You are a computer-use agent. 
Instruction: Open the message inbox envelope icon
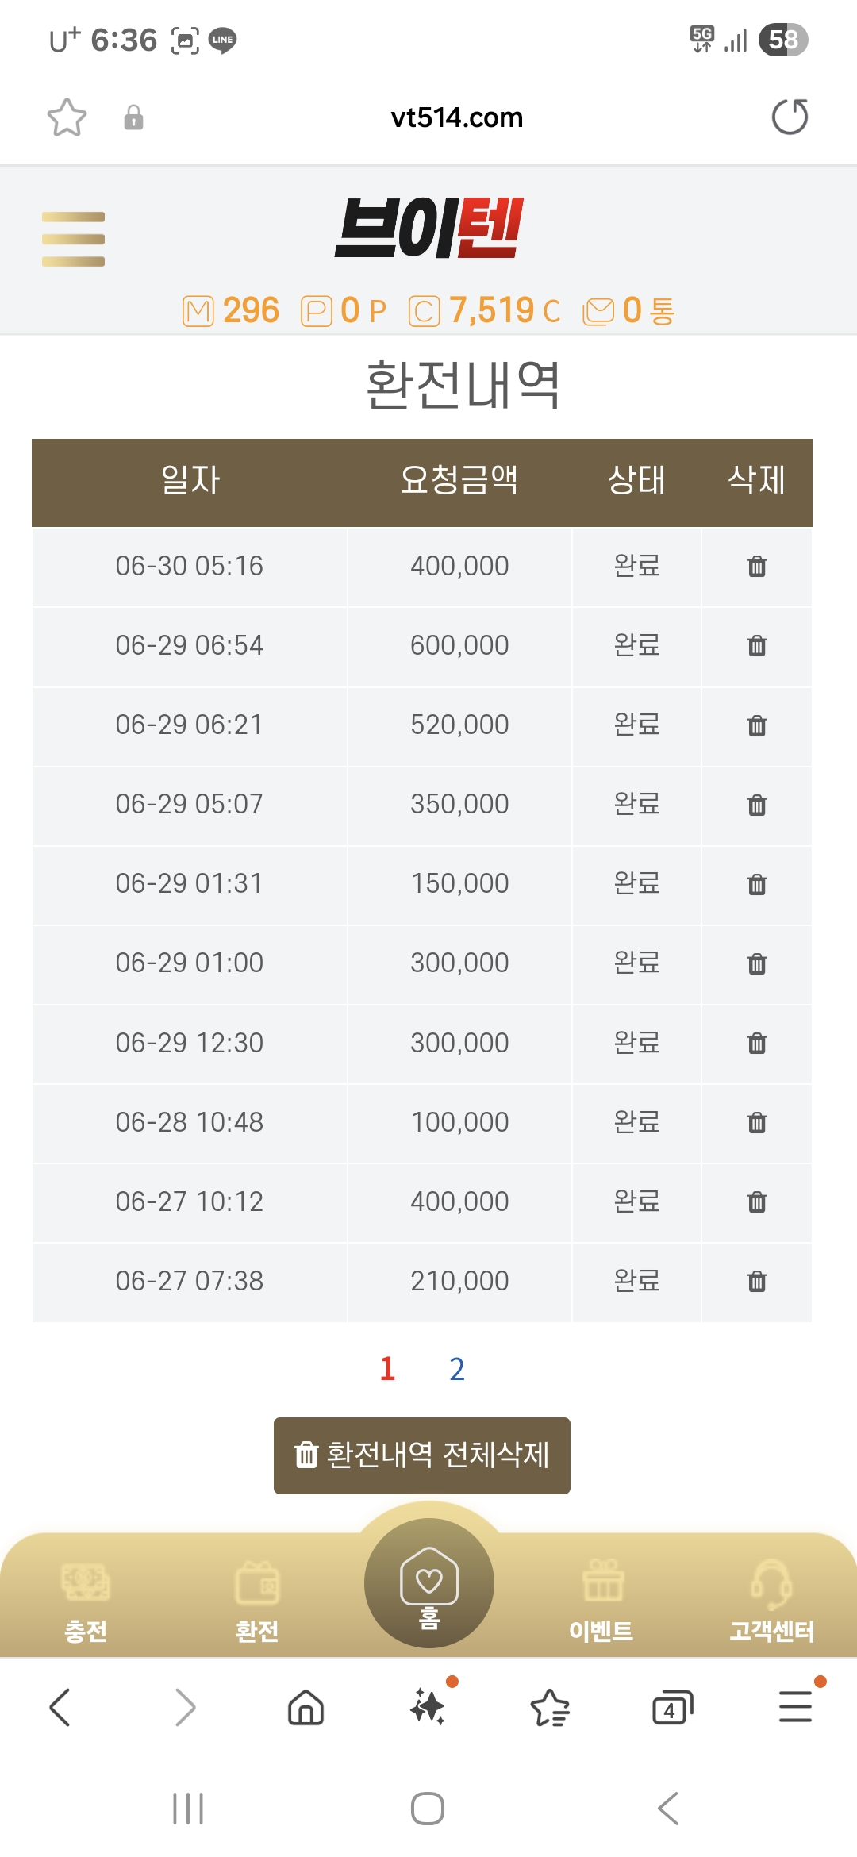[x=598, y=311]
